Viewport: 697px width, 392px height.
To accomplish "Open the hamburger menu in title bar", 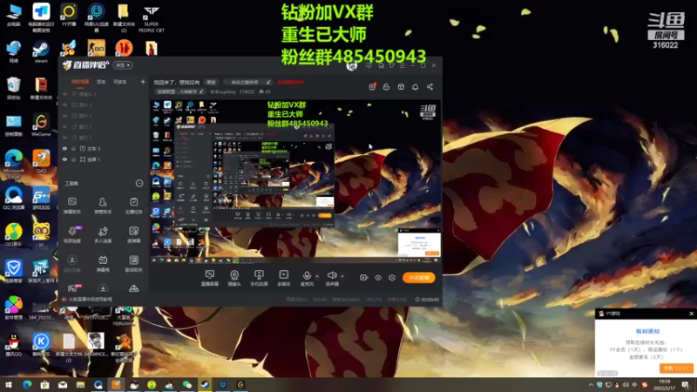I will [403, 65].
